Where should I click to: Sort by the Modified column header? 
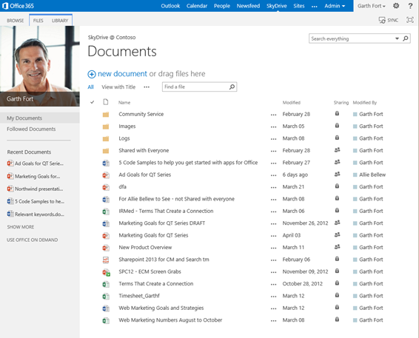(x=292, y=103)
